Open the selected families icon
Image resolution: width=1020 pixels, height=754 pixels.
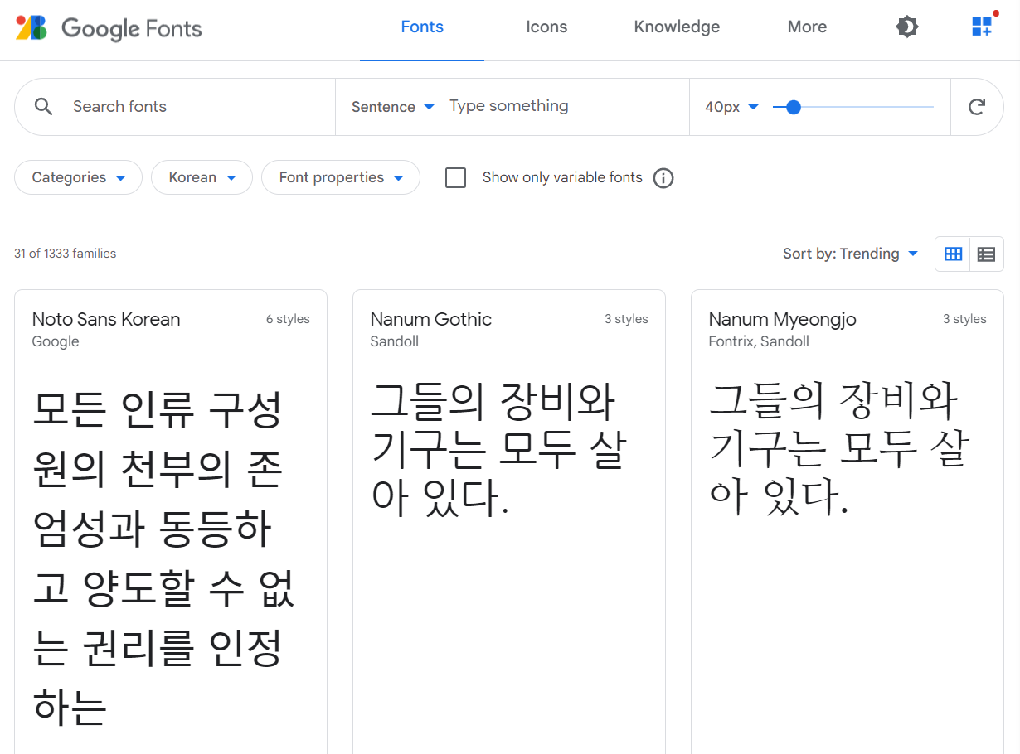[x=984, y=25]
